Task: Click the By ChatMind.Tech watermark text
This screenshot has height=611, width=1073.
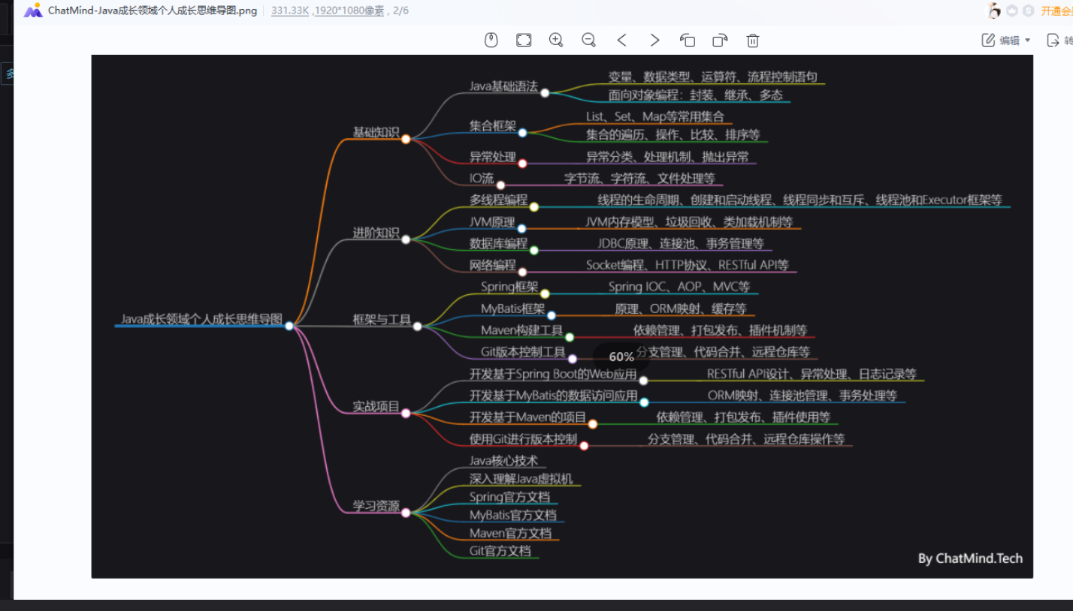Action: point(970,558)
